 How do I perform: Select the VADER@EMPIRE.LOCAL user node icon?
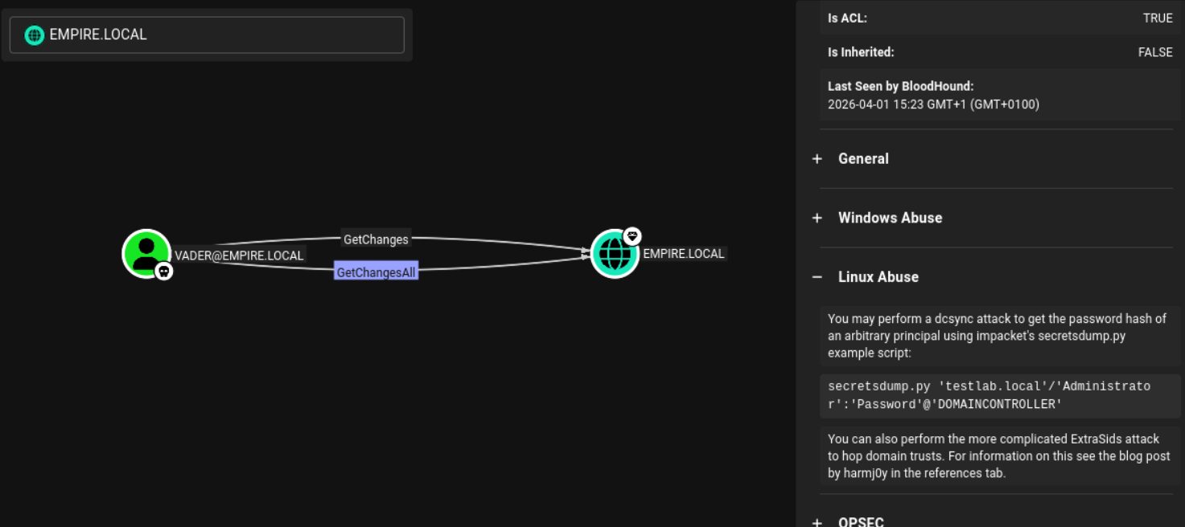147,252
